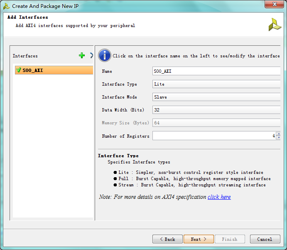Click the 'Interface Type' help heading

tap(118, 156)
